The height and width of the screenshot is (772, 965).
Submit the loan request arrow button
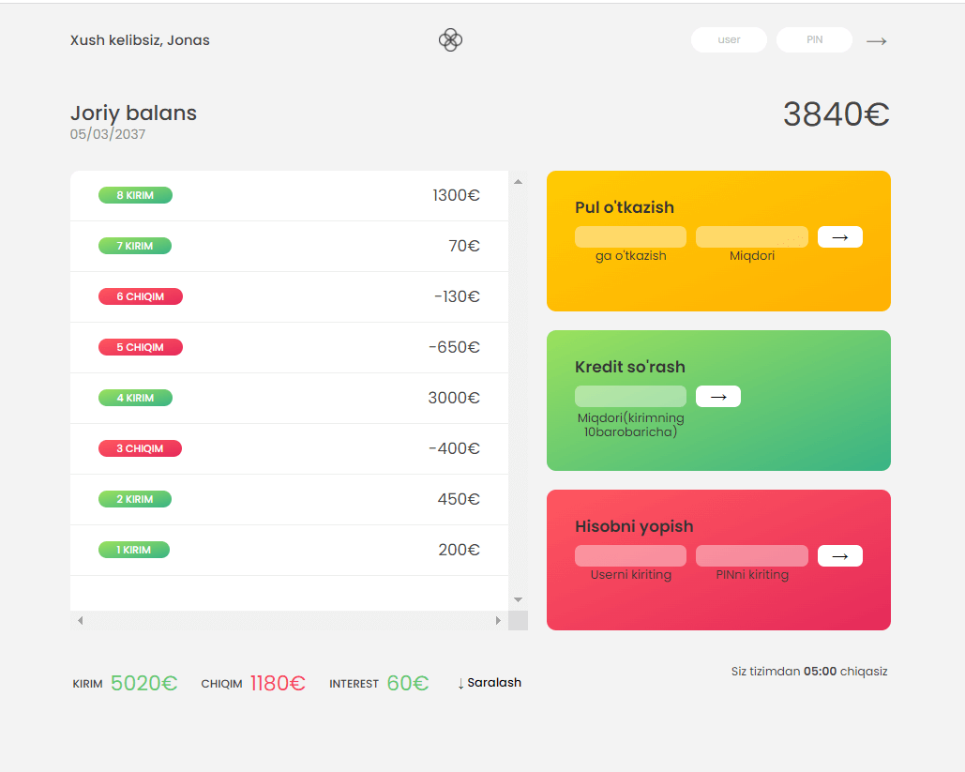[717, 397]
